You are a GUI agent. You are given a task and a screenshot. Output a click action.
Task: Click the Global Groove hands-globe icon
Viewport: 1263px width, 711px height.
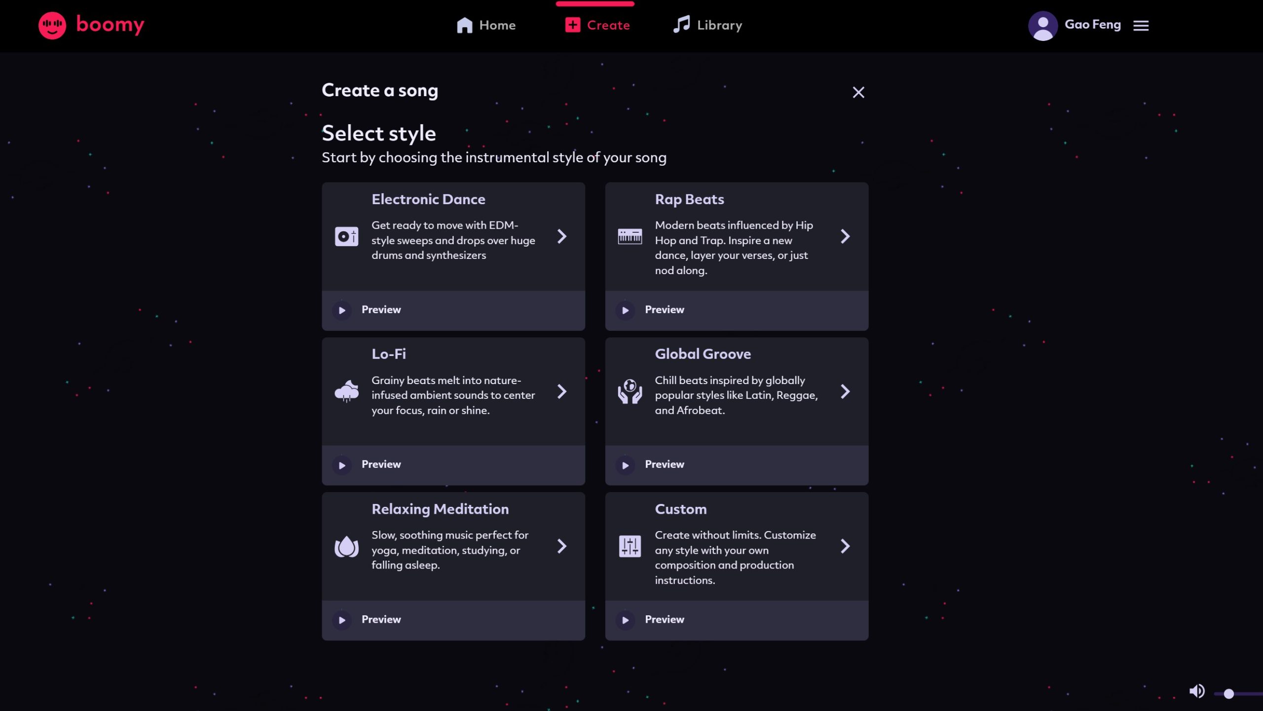[630, 391]
